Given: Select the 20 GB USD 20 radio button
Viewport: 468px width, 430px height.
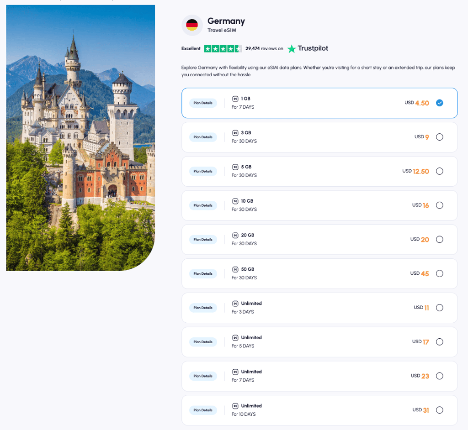Looking at the screenshot, I should (439, 240).
